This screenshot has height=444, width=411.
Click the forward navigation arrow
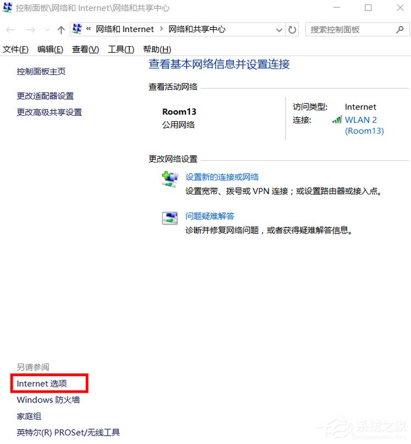(31, 30)
